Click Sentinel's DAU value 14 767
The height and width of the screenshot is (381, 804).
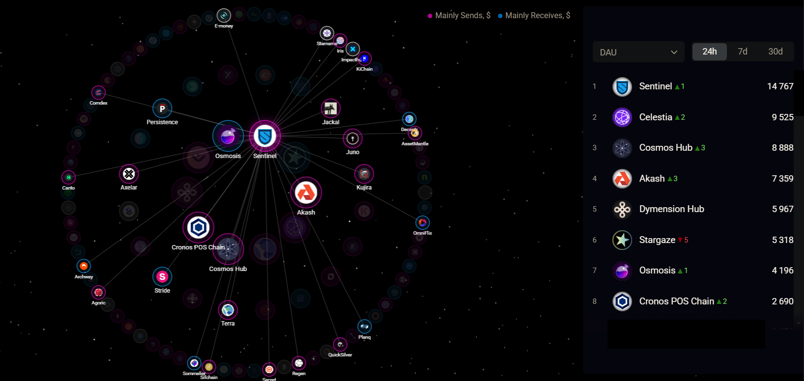[x=780, y=86]
